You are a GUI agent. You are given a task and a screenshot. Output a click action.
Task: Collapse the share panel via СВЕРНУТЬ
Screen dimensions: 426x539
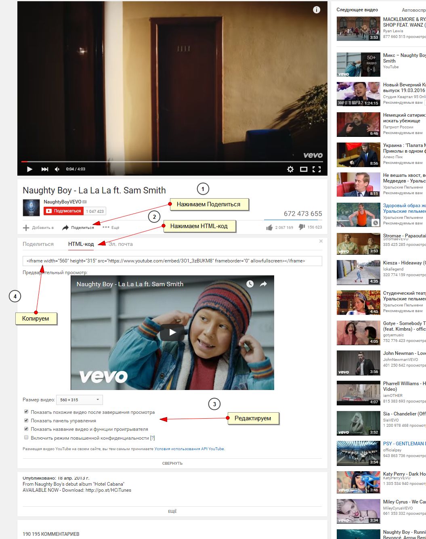tap(172, 463)
